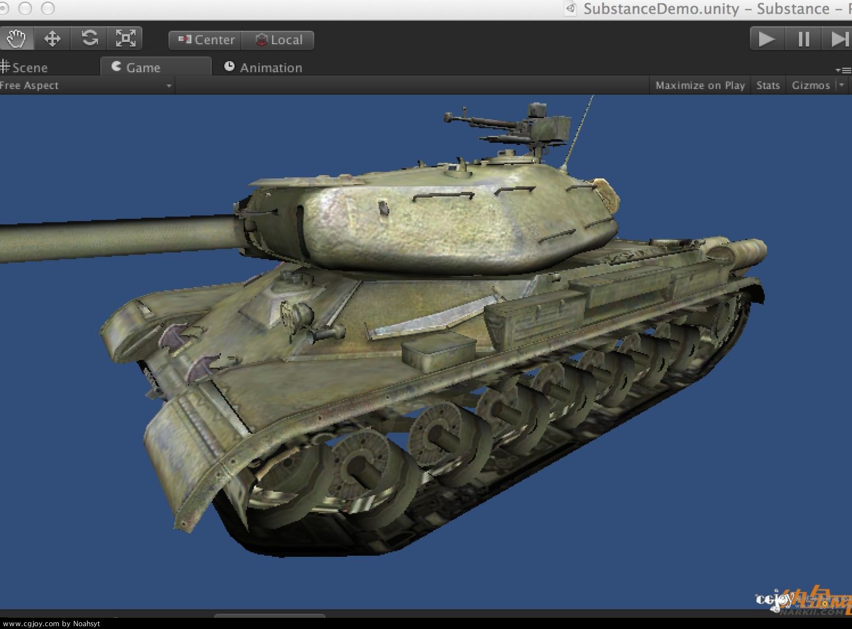Toggle Gizmos in Game view

[811, 86]
